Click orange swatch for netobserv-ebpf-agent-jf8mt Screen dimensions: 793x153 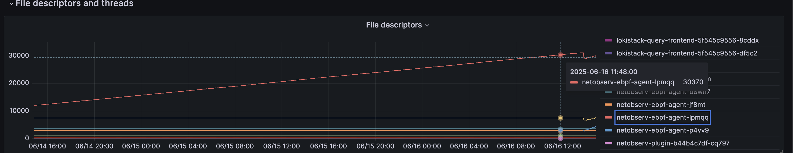[608, 105]
